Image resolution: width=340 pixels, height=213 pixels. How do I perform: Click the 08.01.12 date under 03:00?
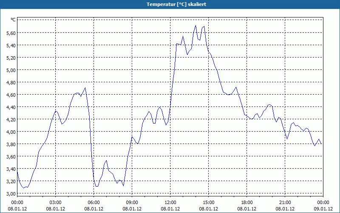[x=56, y=209]
